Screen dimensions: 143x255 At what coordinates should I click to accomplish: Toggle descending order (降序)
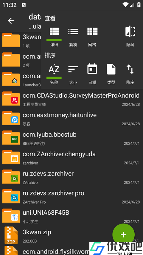tap(130, 74)
